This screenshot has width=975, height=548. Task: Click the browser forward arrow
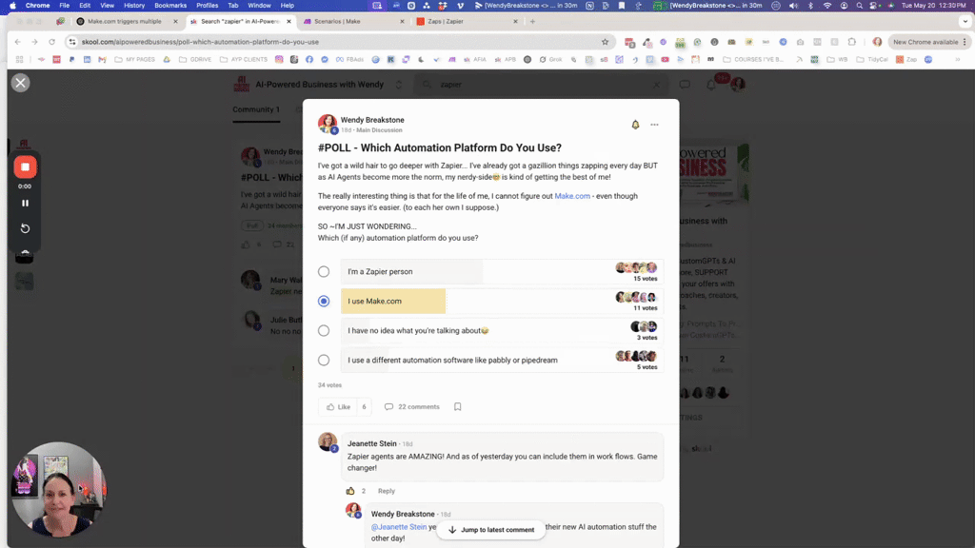pos(35,42)
